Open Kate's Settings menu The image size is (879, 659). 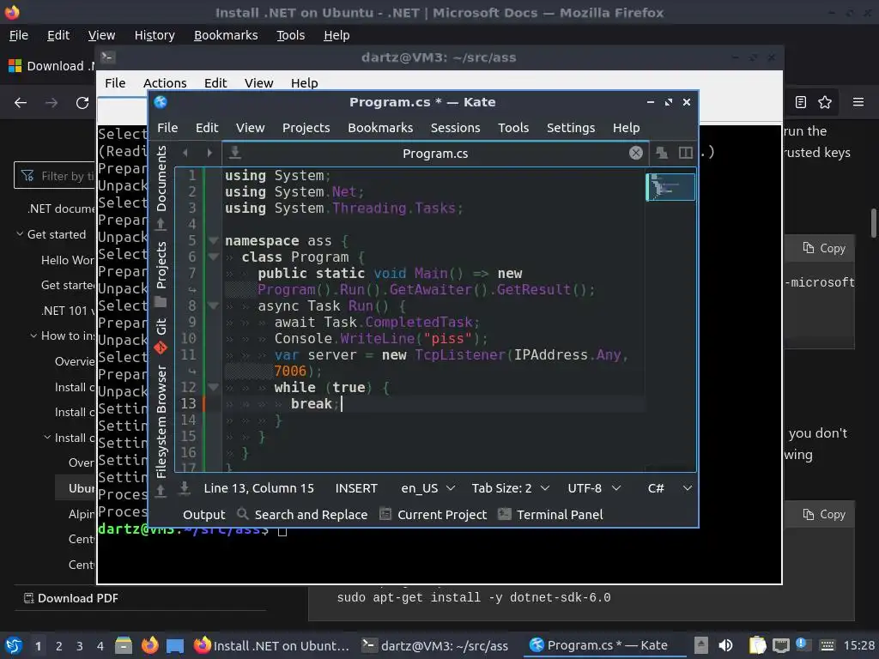point(571,128)
